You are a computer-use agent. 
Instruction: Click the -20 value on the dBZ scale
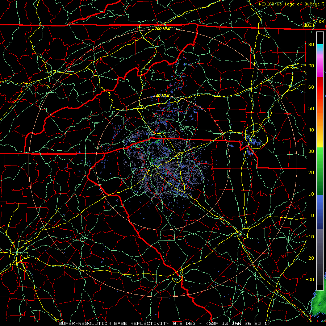pyautogui.click(x=310, y=258)
